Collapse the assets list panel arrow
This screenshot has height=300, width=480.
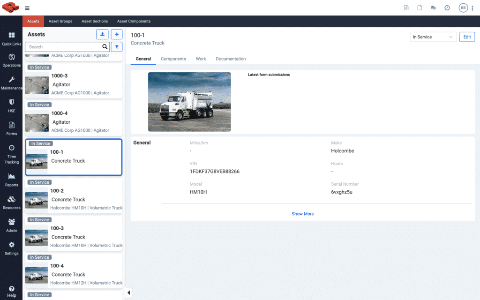pyautogui.click(x=128, y=292)
